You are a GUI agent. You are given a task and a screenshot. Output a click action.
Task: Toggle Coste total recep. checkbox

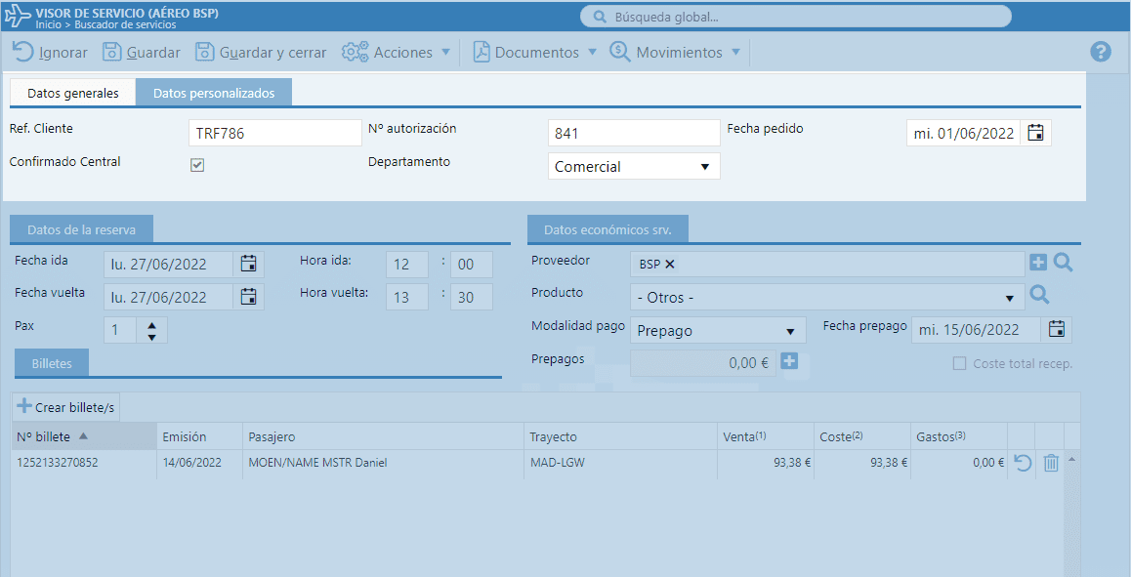[959, 363]
